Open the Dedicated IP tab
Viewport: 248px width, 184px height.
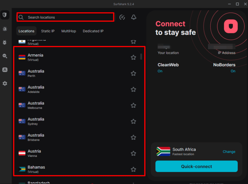[x=93, y=31]
